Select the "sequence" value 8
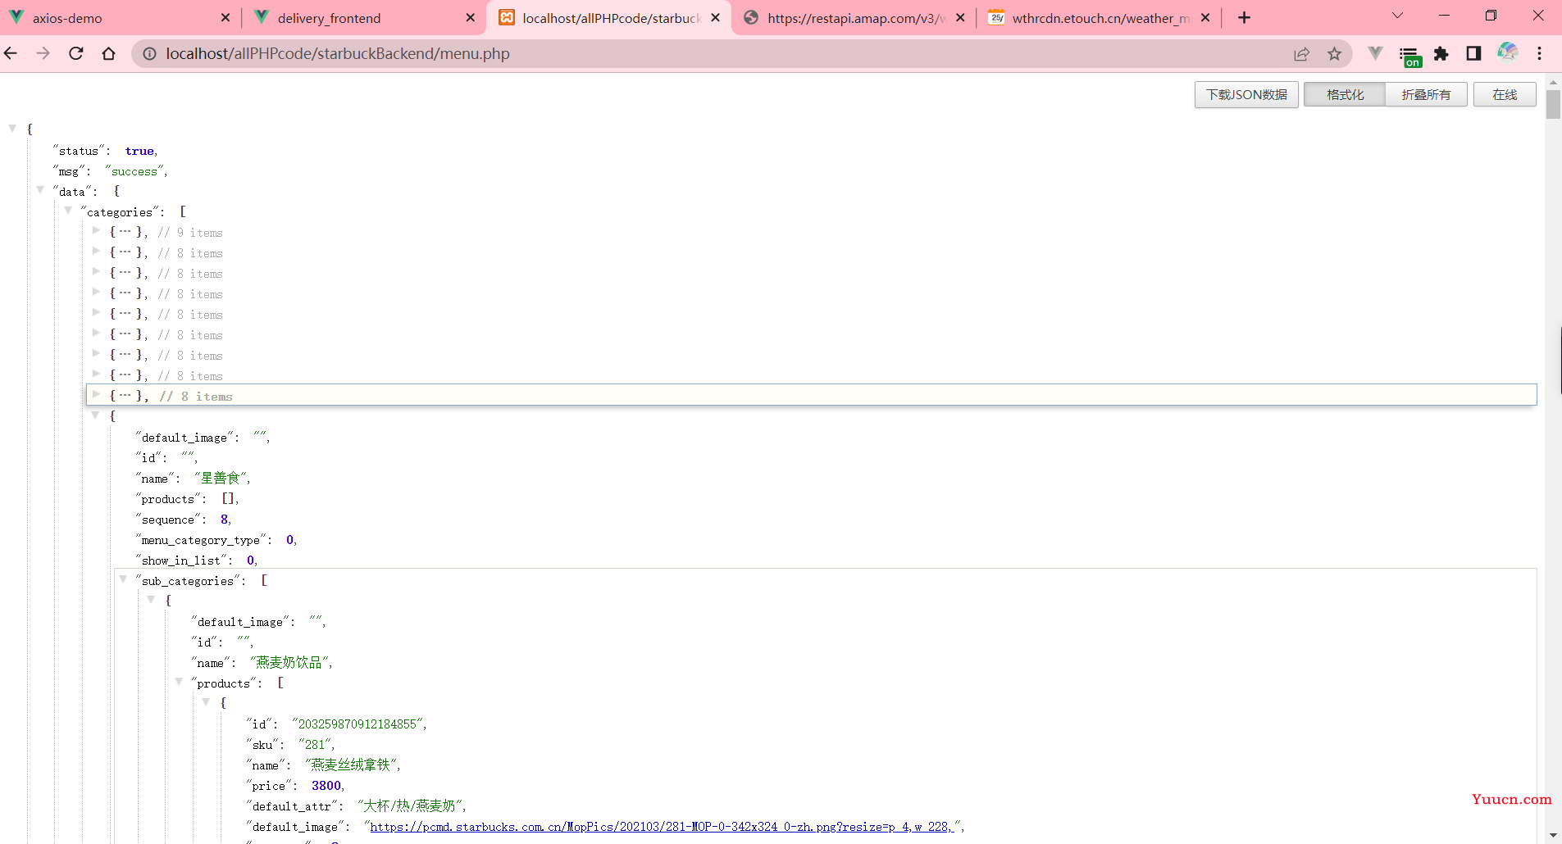Viewport: 1562px width, 844px height. (x=224, y=520)
